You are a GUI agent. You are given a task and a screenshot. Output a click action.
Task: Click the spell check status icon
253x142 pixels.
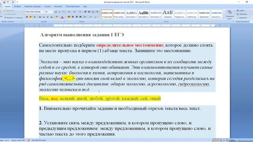click(x=28, y=140)
